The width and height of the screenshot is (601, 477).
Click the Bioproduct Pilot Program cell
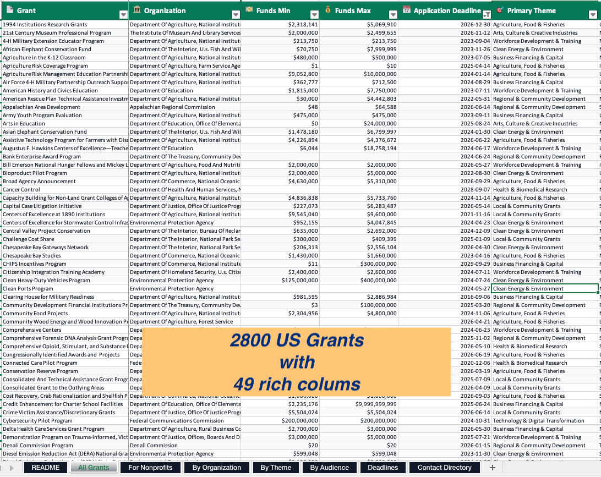click(x=65, y=173)
